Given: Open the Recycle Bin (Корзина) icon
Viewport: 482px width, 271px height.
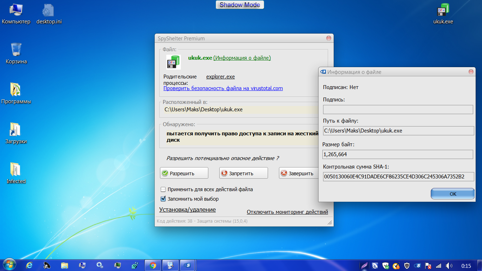Looking at the screenshot, I should coord(16,50).
